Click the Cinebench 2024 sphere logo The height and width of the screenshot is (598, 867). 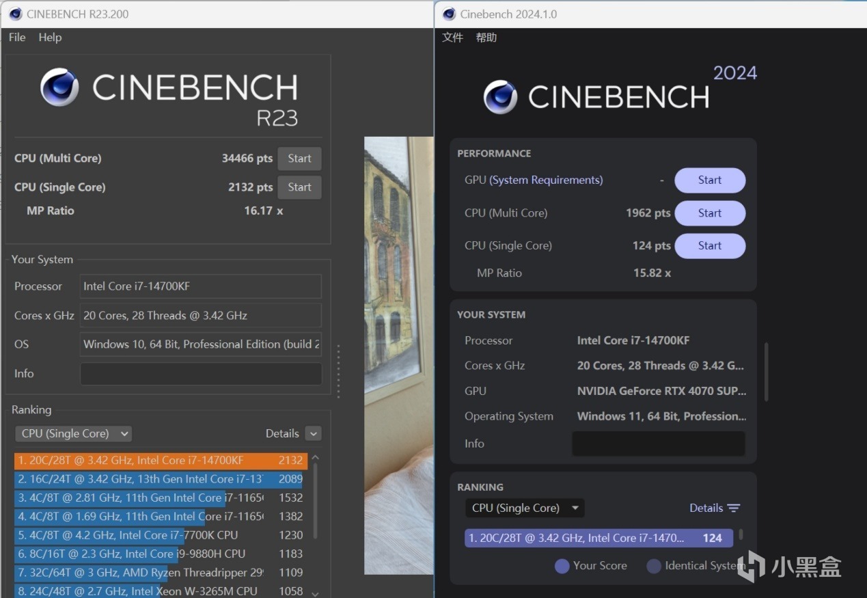501,97
